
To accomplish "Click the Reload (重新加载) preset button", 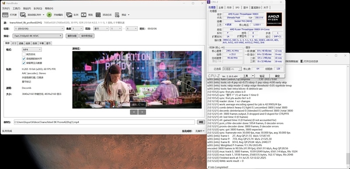I will [x=72, y=36].
